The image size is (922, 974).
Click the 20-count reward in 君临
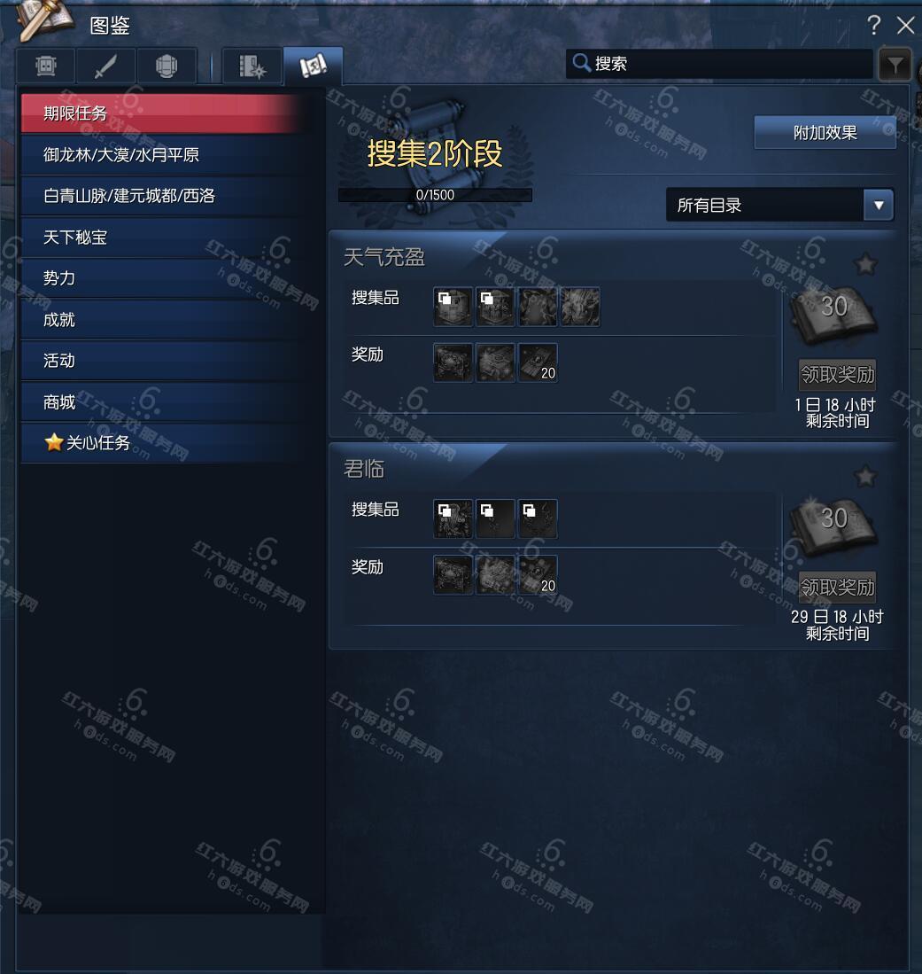pyautogui.click(x=538, y=575)
